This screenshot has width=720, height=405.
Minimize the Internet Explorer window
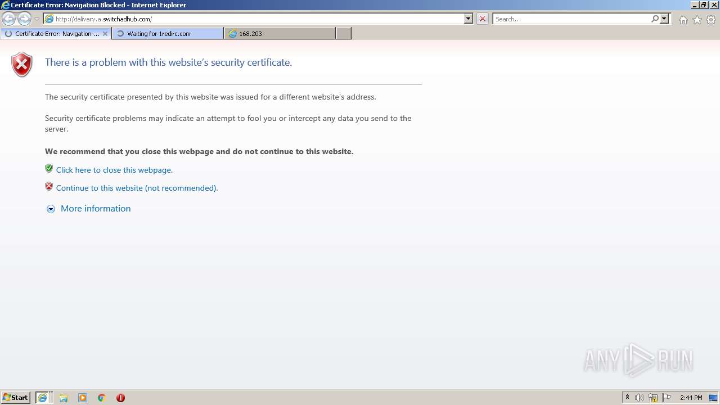point(695,5)
